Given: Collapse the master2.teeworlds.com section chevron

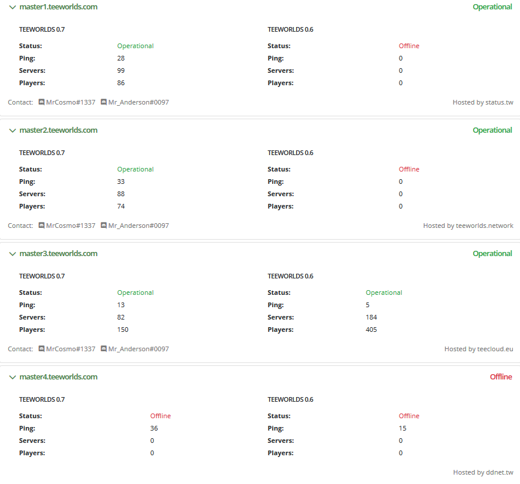Looking at the screenshot, I should (12, 130).
